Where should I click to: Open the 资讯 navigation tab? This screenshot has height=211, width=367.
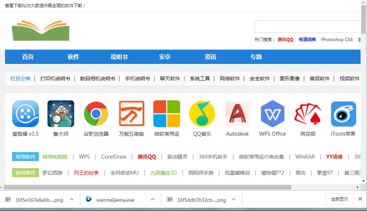pos(210,57)
